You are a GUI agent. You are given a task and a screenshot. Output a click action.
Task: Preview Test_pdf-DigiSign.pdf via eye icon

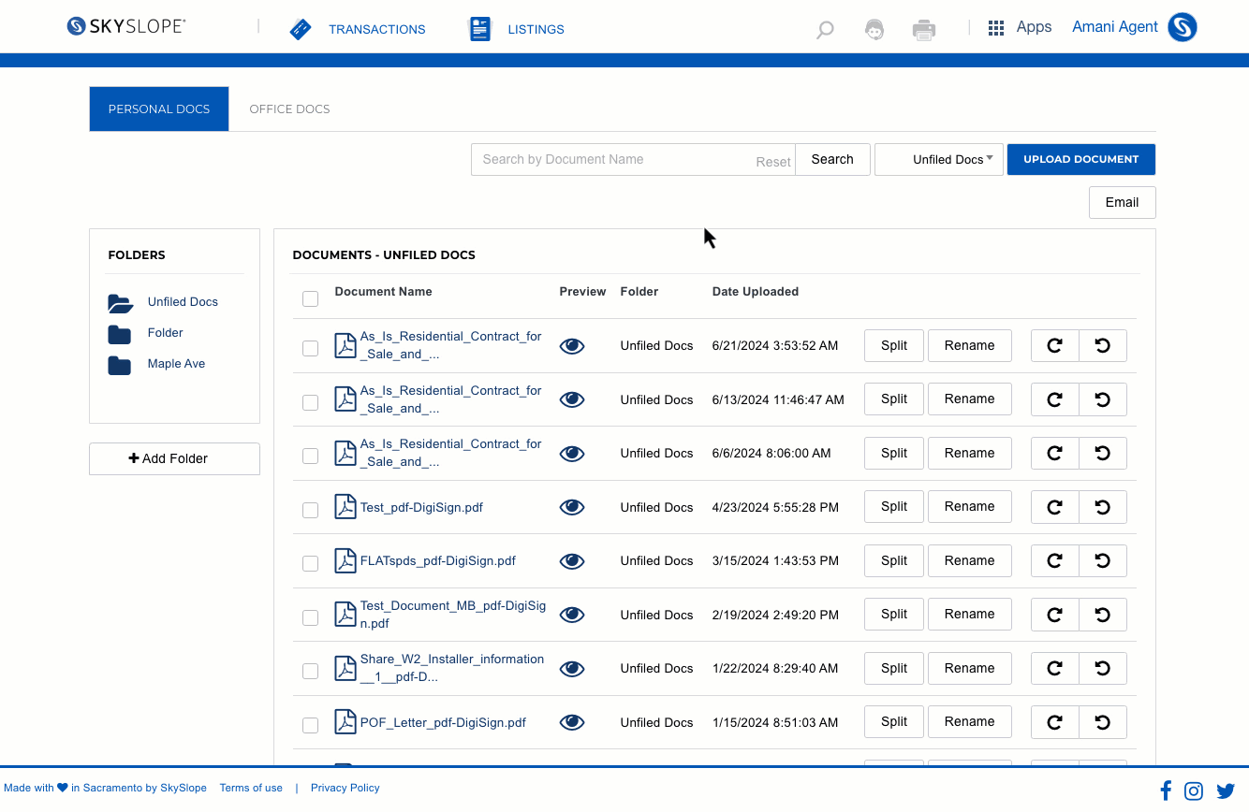coord(572,507)
